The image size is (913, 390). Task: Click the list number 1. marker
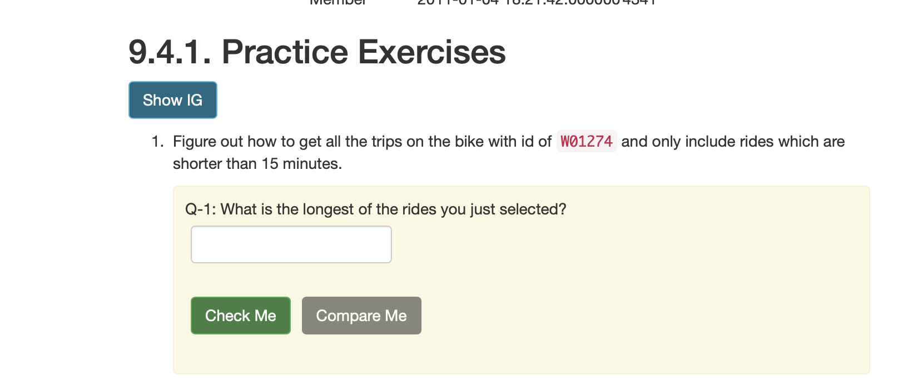[157, 142]
